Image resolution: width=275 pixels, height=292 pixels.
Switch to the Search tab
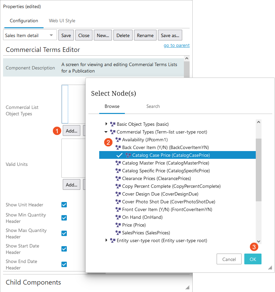153,106
